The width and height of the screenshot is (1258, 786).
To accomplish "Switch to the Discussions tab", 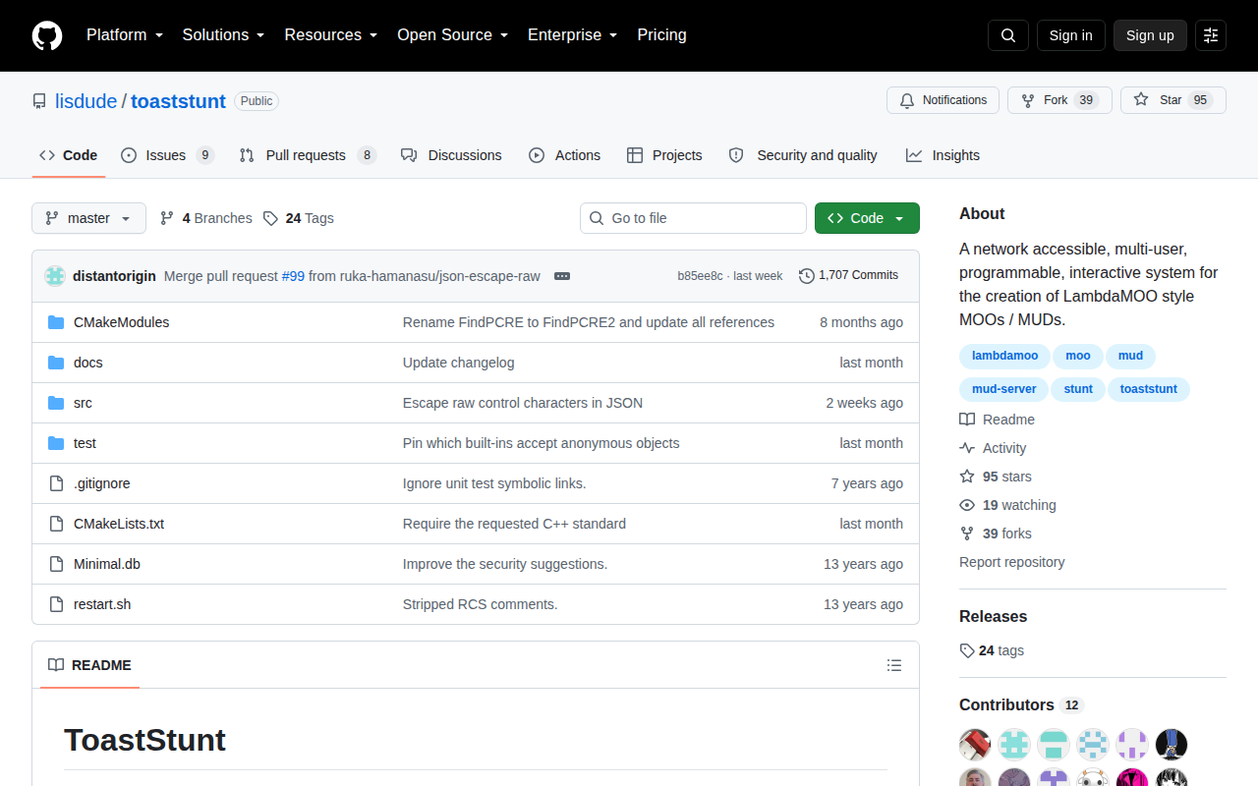I will click(451, 155).
